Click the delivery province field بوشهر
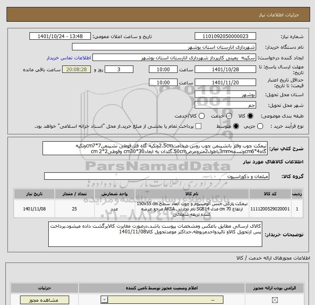This screenshot has height=305, width=315. pyautogui.click(x=225, y=95)
